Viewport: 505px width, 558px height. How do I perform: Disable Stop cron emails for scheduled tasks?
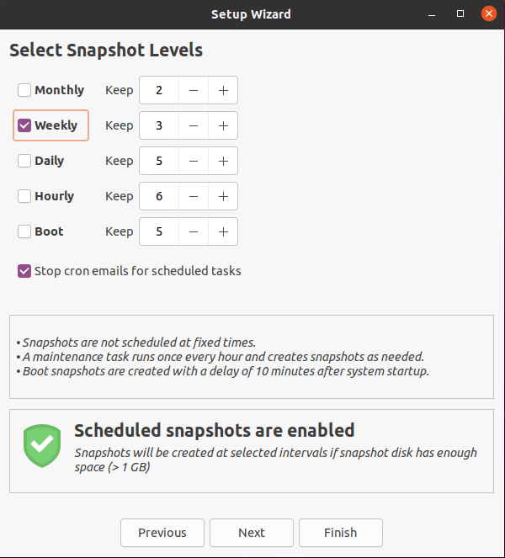coord(24,271)
